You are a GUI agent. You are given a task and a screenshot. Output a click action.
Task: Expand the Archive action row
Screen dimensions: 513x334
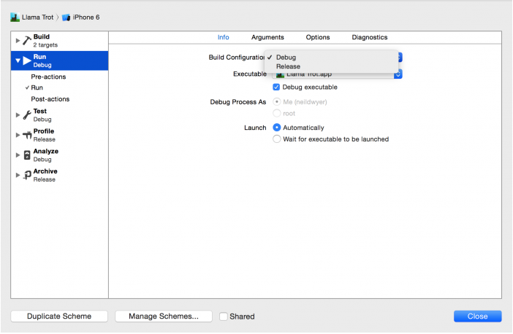coord(18,175)
